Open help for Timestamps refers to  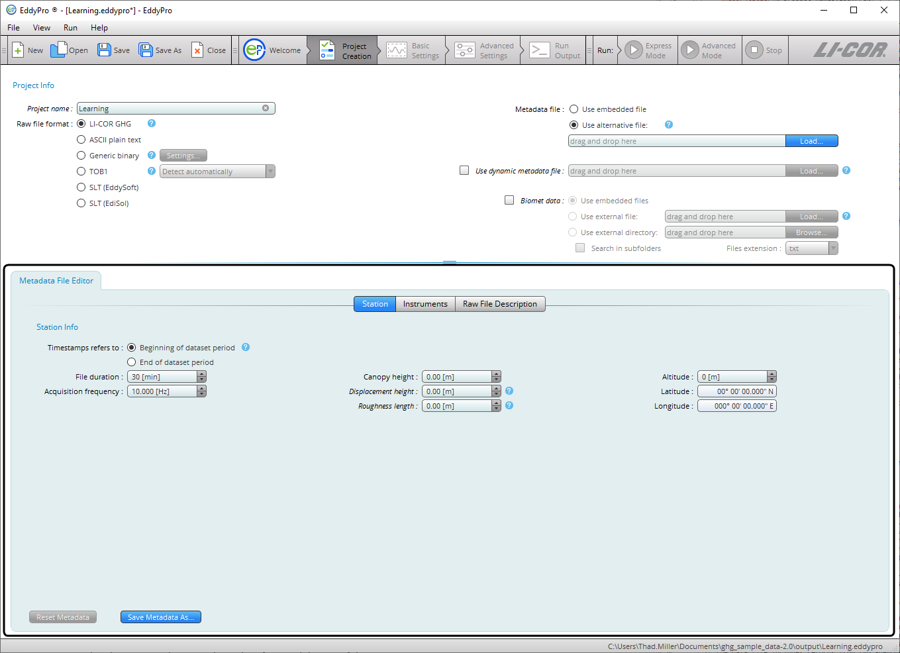point(246,347)
